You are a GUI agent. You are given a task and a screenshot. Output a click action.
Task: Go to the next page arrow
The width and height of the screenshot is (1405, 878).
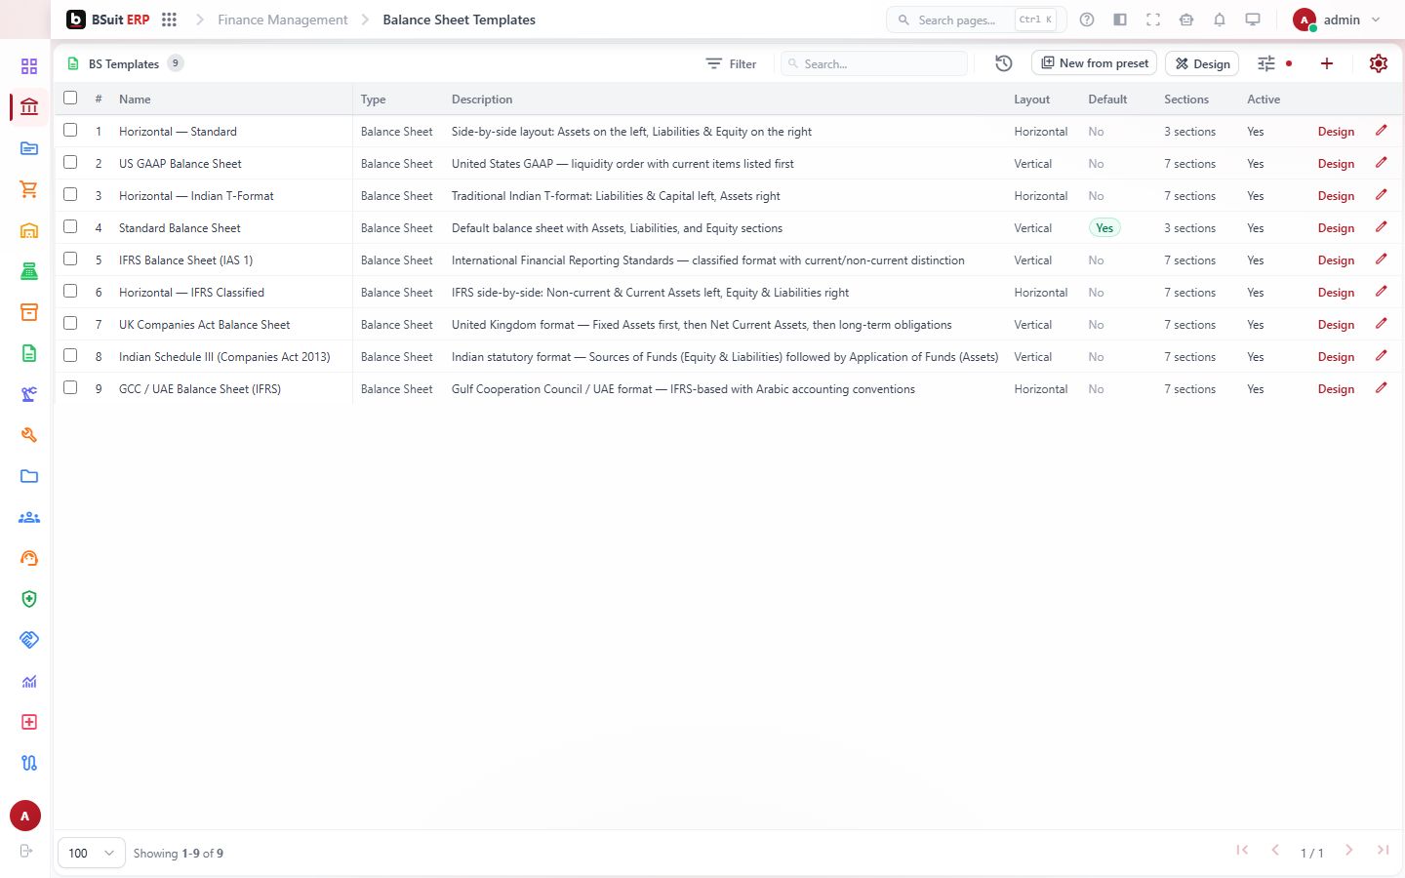click(x=1349, y=851)
